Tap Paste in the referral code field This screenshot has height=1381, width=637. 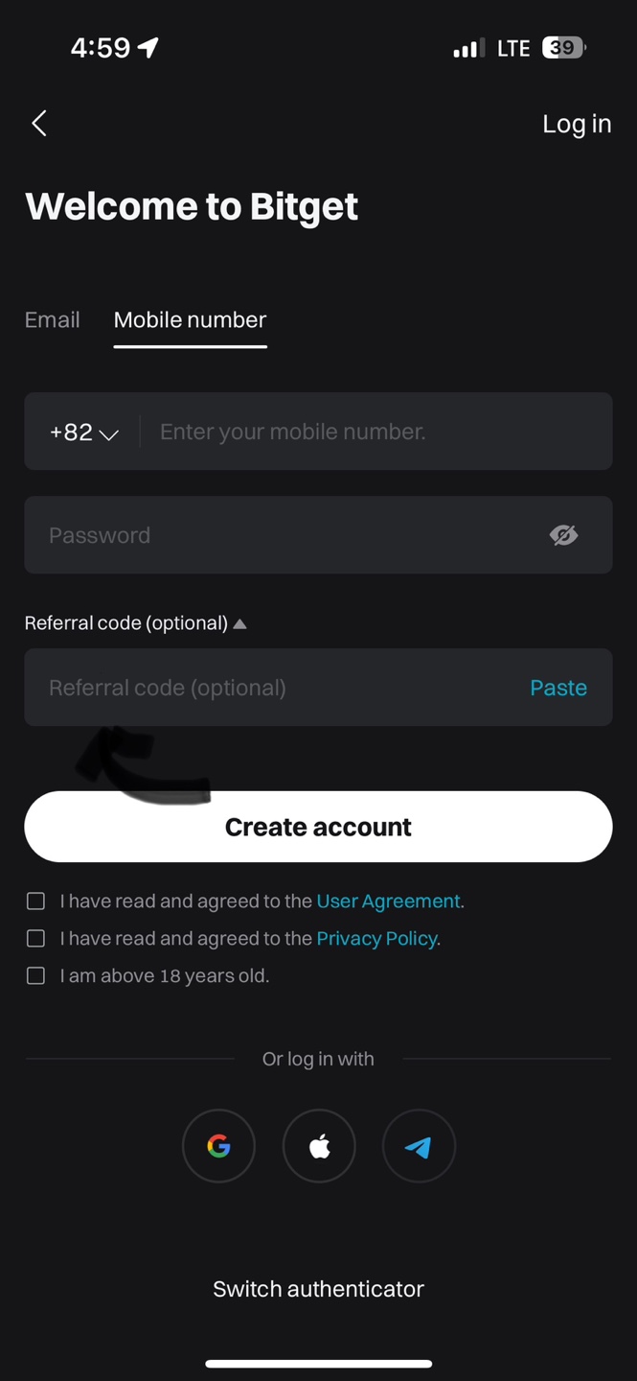tap(558, 688)
